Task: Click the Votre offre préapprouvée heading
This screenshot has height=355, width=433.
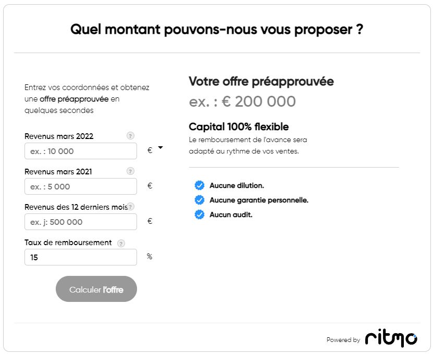Action: [261, 82]
